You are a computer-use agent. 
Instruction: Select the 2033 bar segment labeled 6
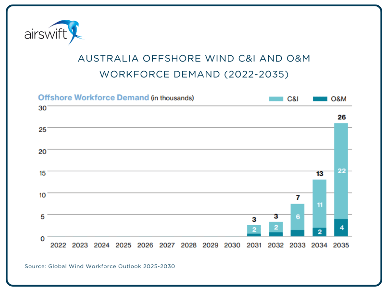(x=297, y=217)
